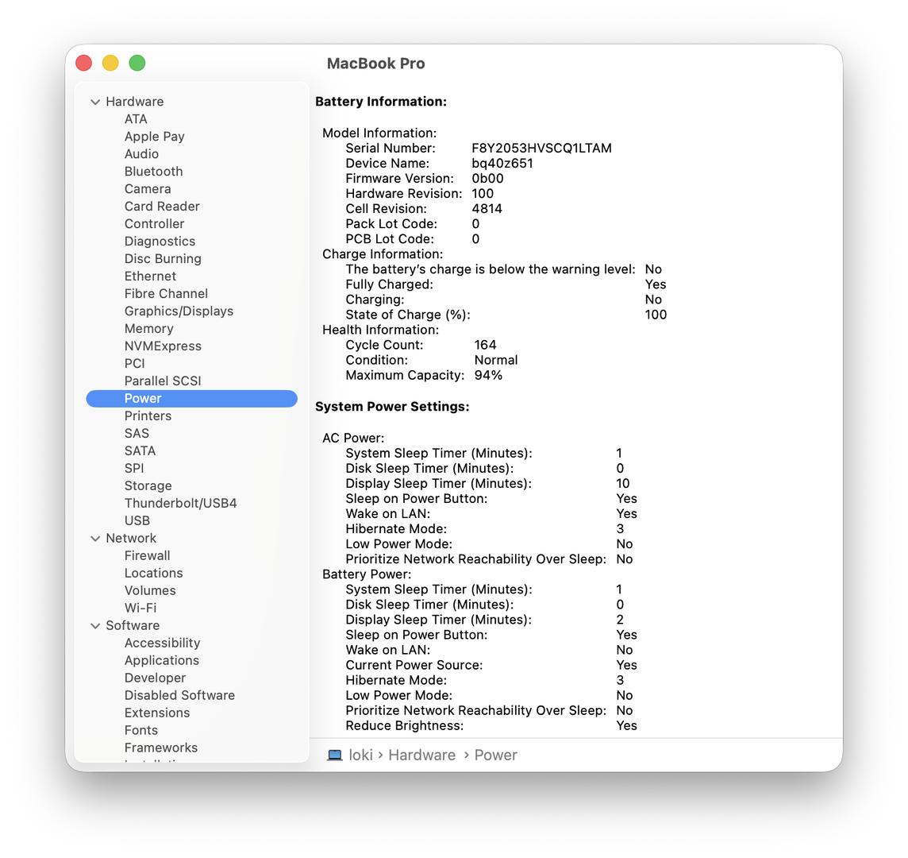908x858 pixels.
Task: Open the Extensions software entry
Action: 156,713
